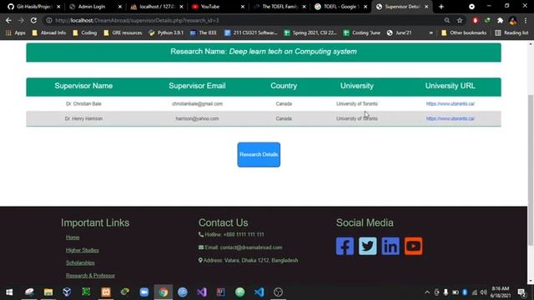
Task: Open the Chrome profile avatar
Action: (x=513, y=20)
